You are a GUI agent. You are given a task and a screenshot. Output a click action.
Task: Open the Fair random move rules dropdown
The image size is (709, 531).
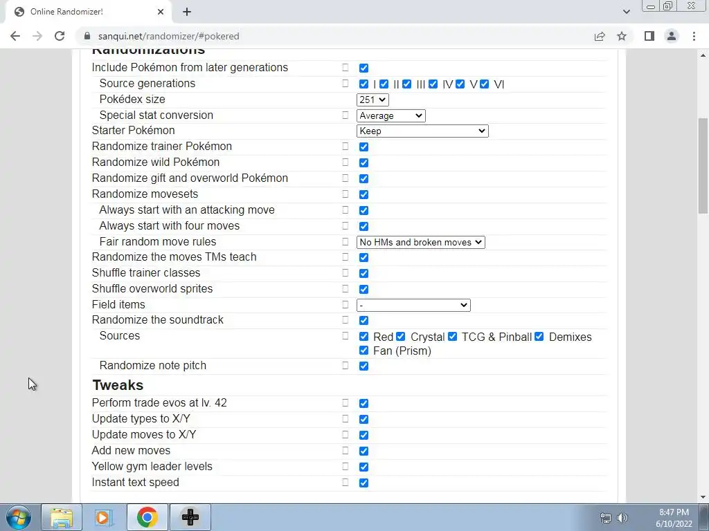[420, 242]
